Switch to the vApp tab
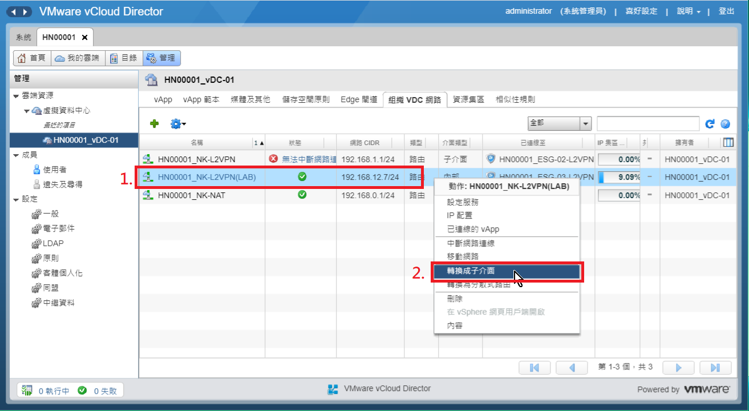The height and width of the screenshot is (411, 749). point(163,99)
